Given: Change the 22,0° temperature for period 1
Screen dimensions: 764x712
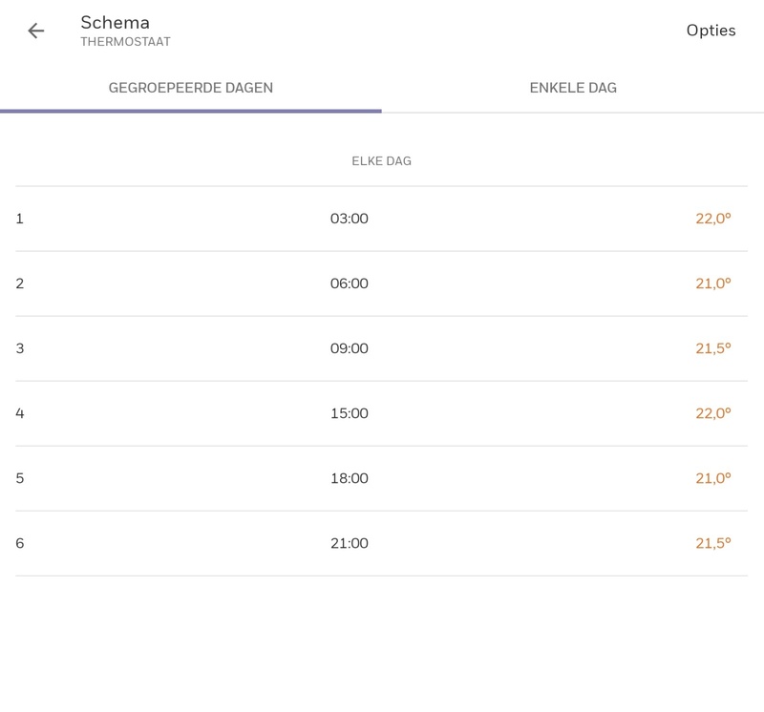Looking at the screenshot, I should (712, 219).
